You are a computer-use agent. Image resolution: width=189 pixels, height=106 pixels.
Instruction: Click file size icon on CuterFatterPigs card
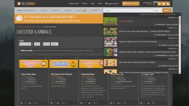[x=82, y=103]
